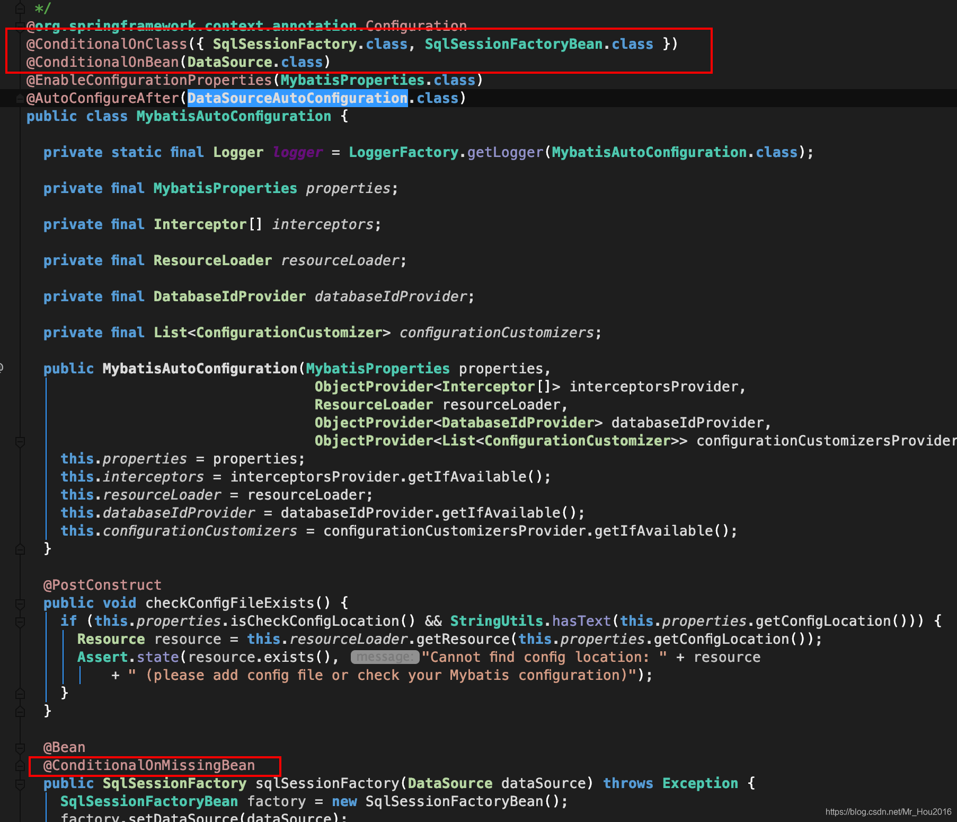This screenshot has width=957, height=822.
Task: Click Assert class reference
Action: 103,657
